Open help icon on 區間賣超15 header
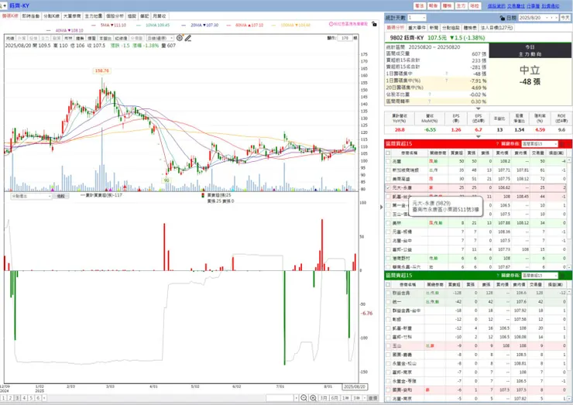573x405 pixels. pos(497,275)
